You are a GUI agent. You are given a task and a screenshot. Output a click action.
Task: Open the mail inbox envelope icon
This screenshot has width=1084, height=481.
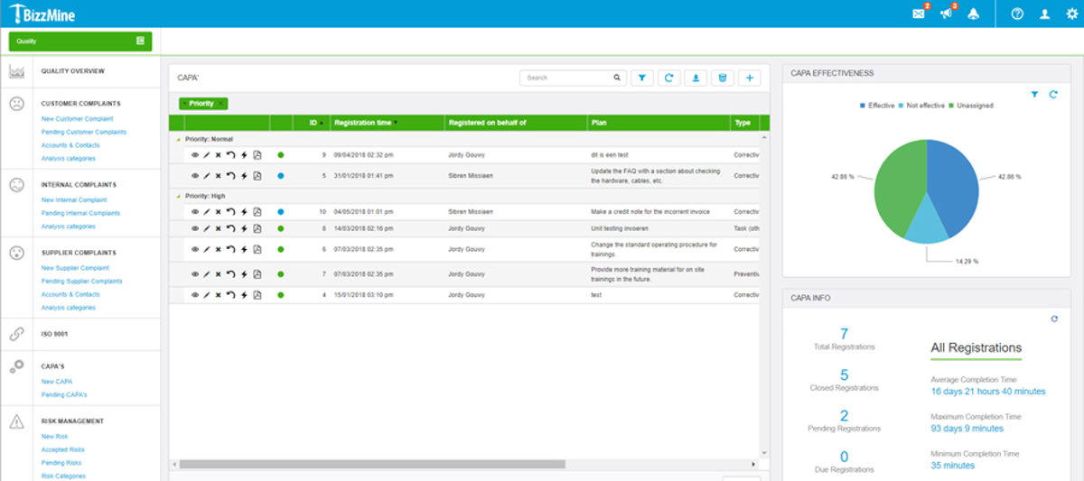coord(919,14)
